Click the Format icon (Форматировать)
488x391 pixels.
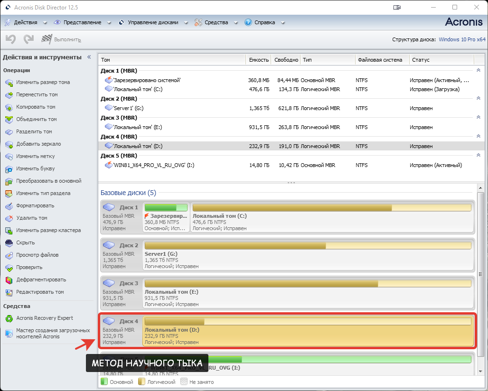(9, 206)
